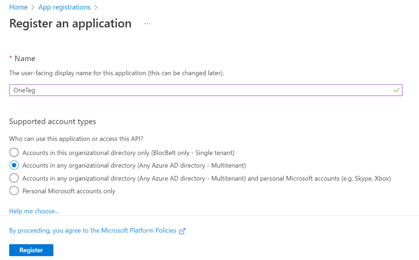Click the user-facing display name description text

pos(116,73)
